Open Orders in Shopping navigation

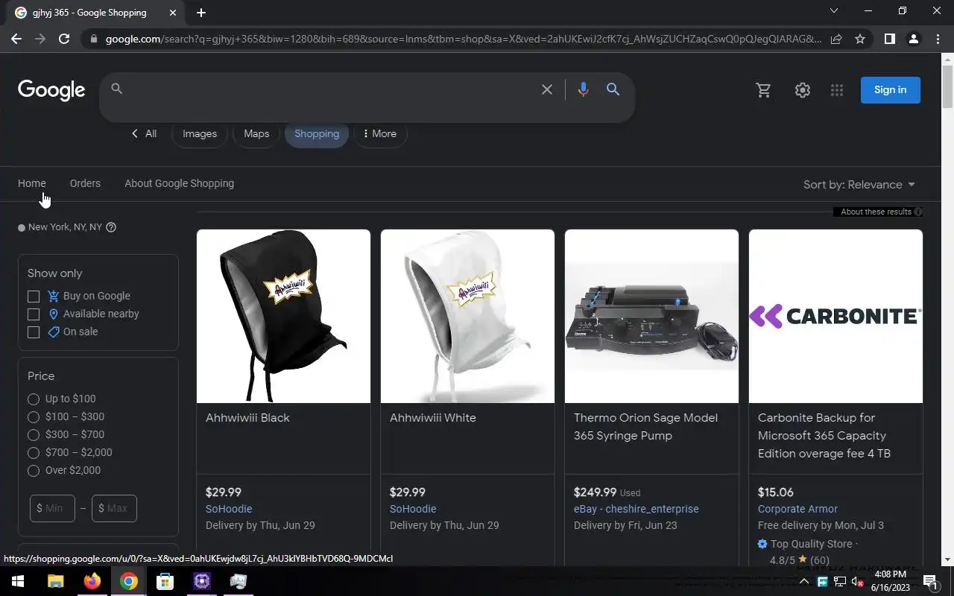click(85, 183)
